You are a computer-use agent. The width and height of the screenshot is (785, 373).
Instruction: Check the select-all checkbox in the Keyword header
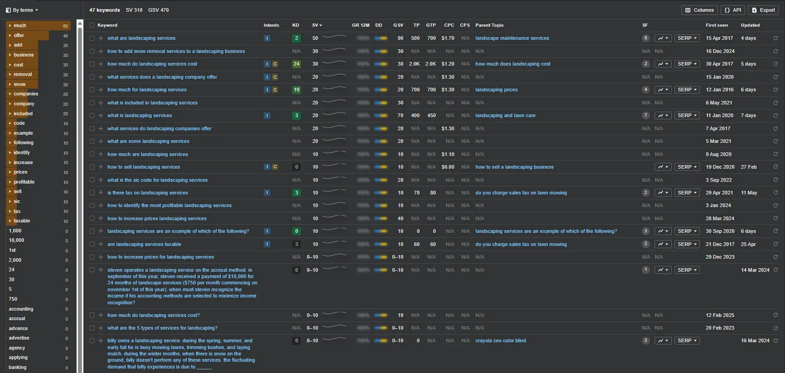click(x=92, y=25)
